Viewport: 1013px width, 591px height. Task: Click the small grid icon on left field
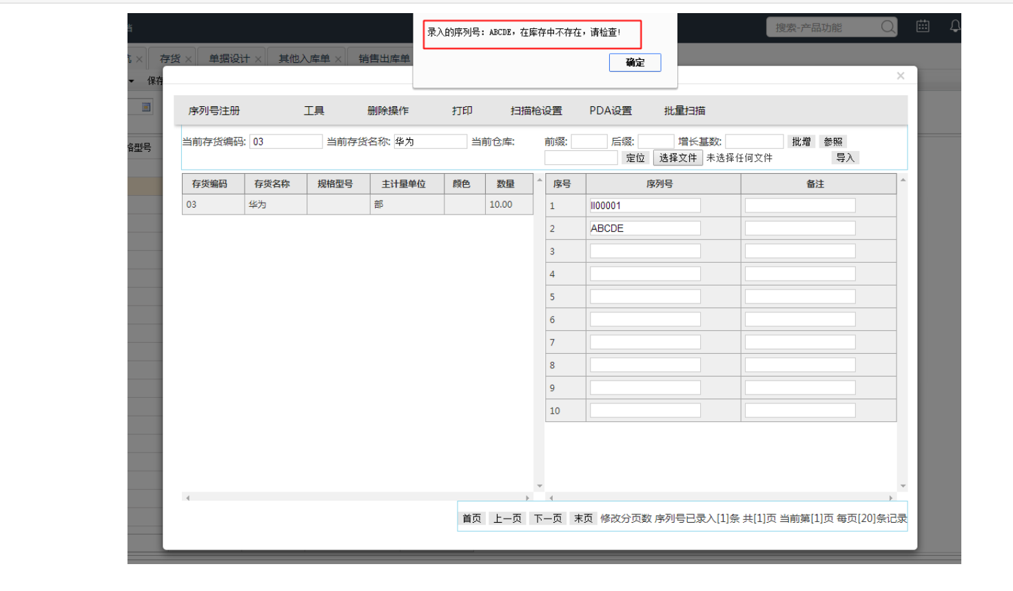pos(146,107)
